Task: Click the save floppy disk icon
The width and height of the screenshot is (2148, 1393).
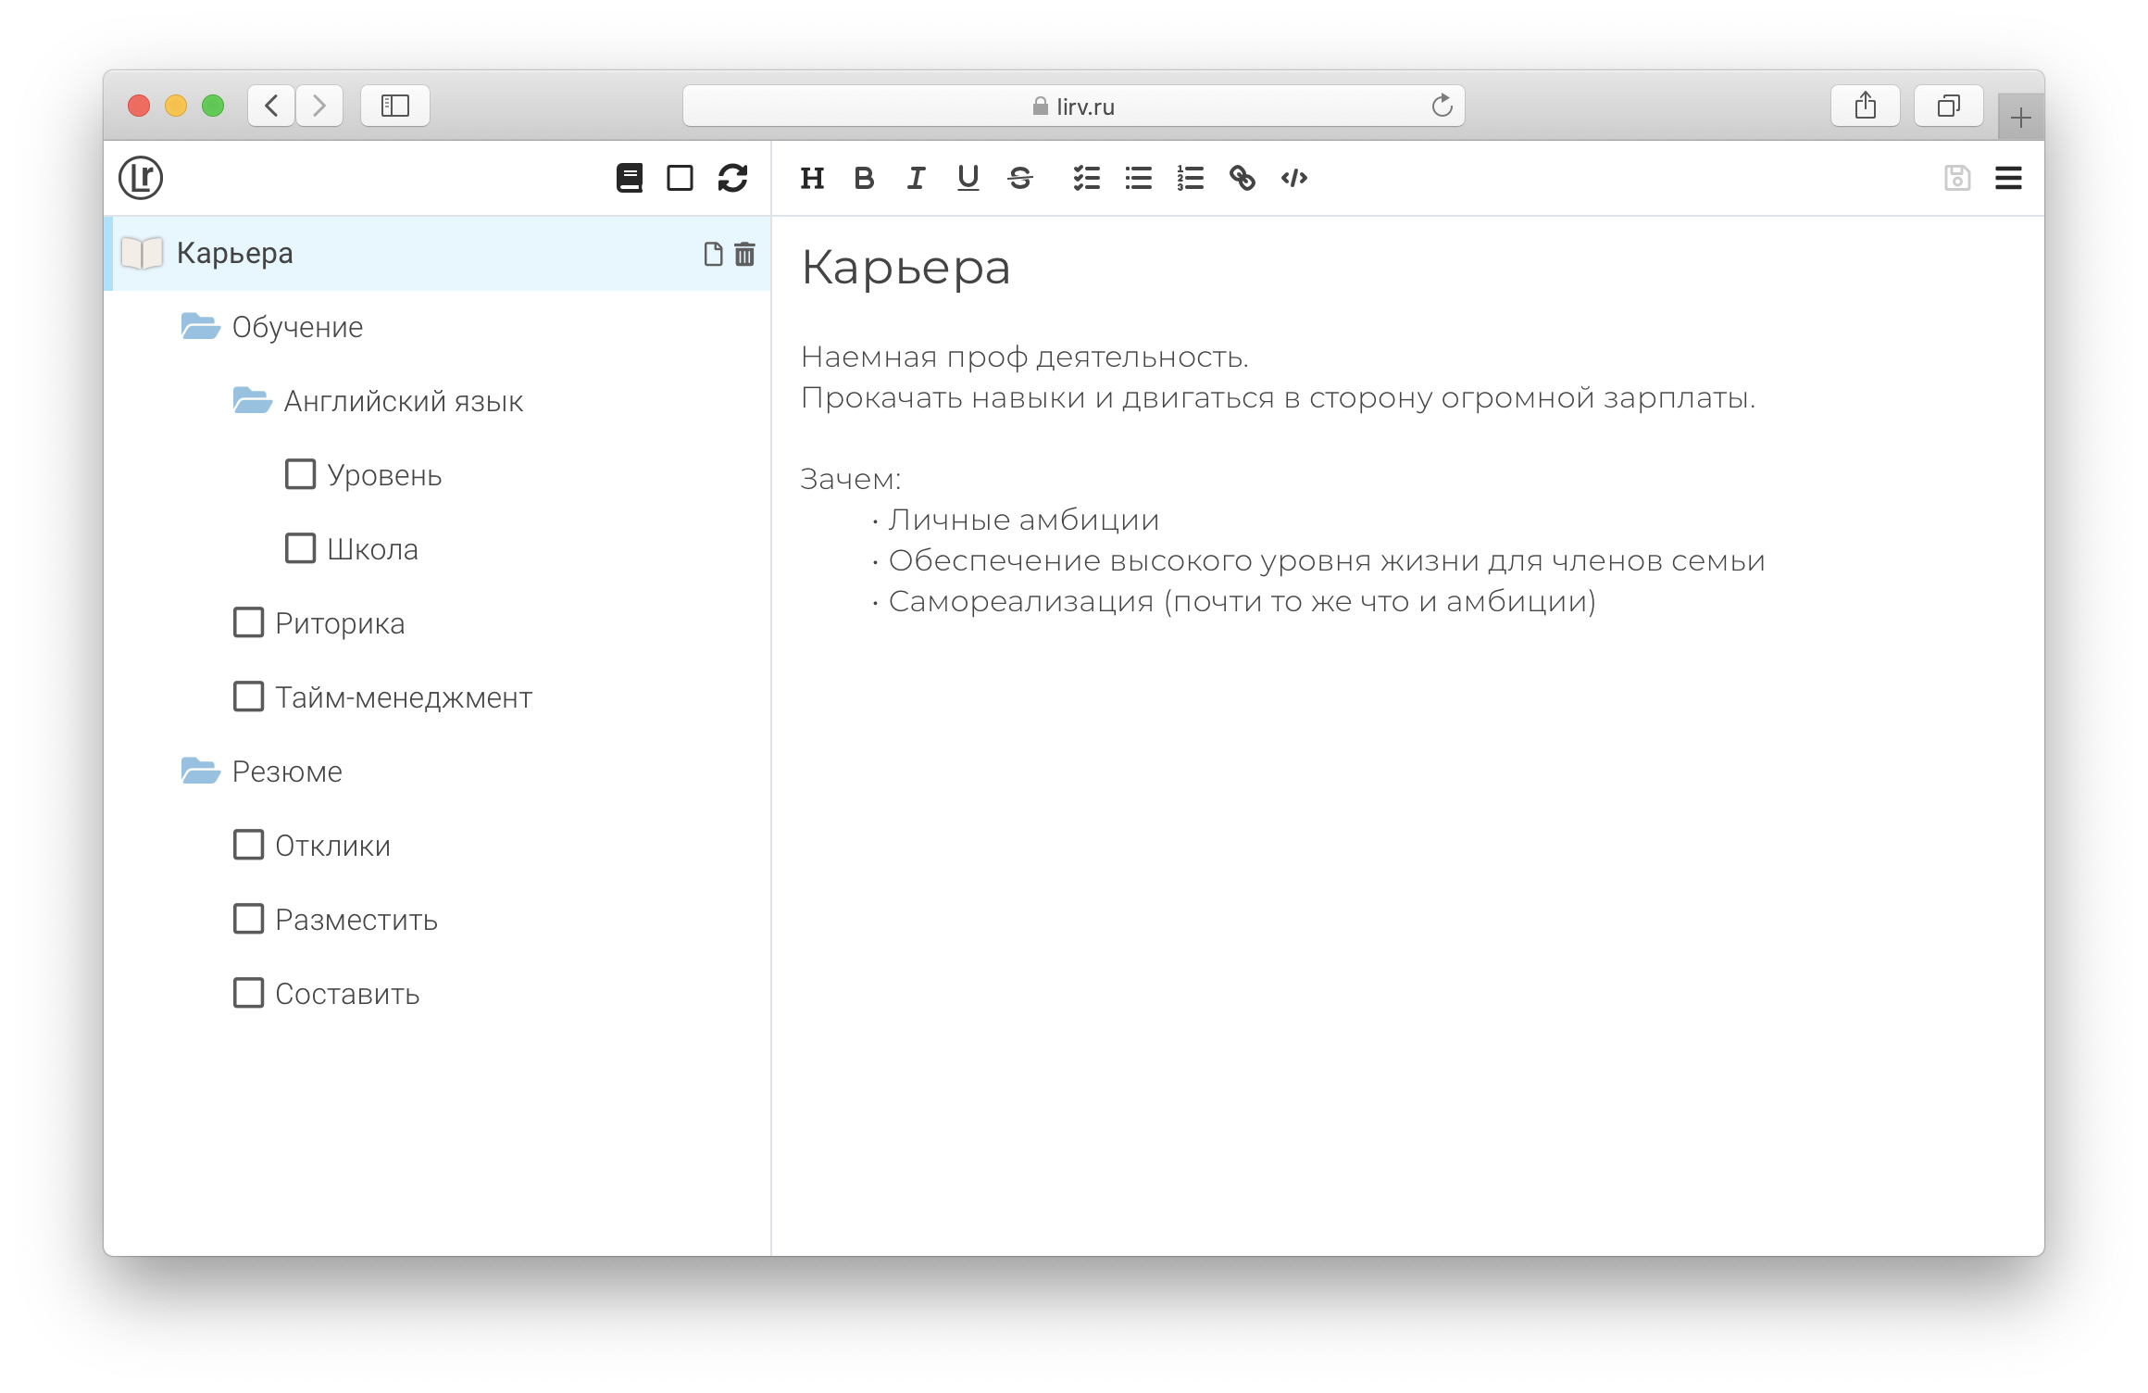Action: (x=1957, y=178)
